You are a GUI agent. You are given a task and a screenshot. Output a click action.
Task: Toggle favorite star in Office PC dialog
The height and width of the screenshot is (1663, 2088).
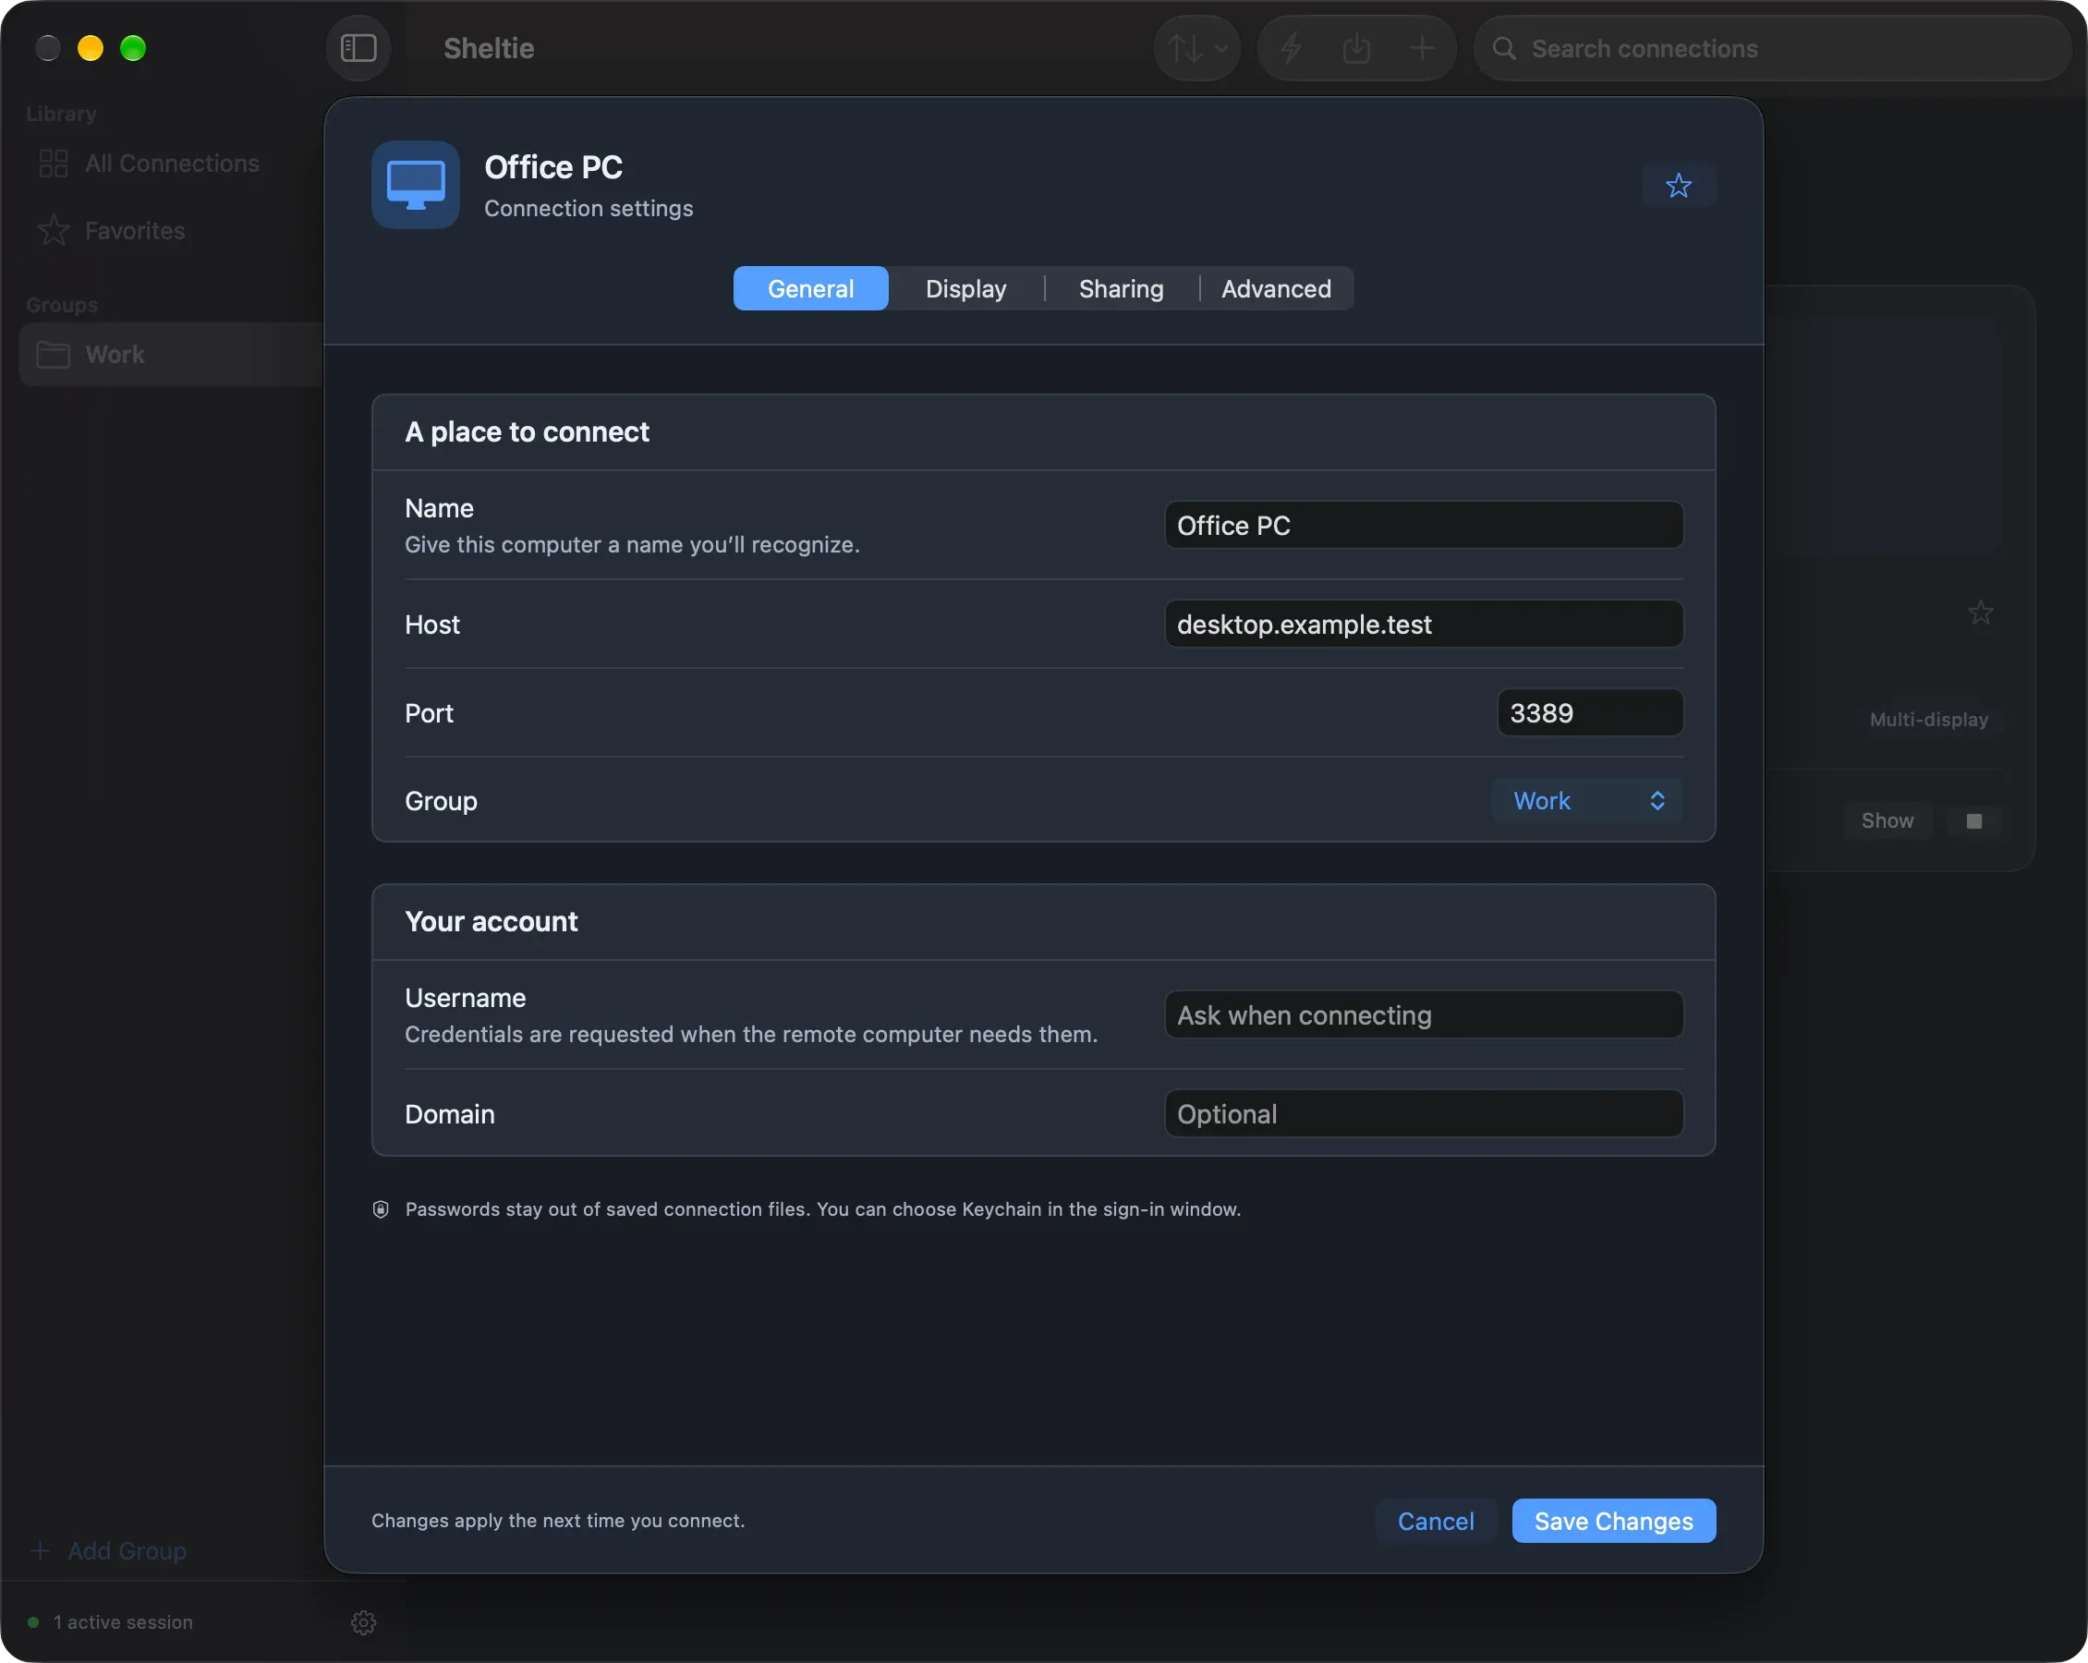(1679, 185)
